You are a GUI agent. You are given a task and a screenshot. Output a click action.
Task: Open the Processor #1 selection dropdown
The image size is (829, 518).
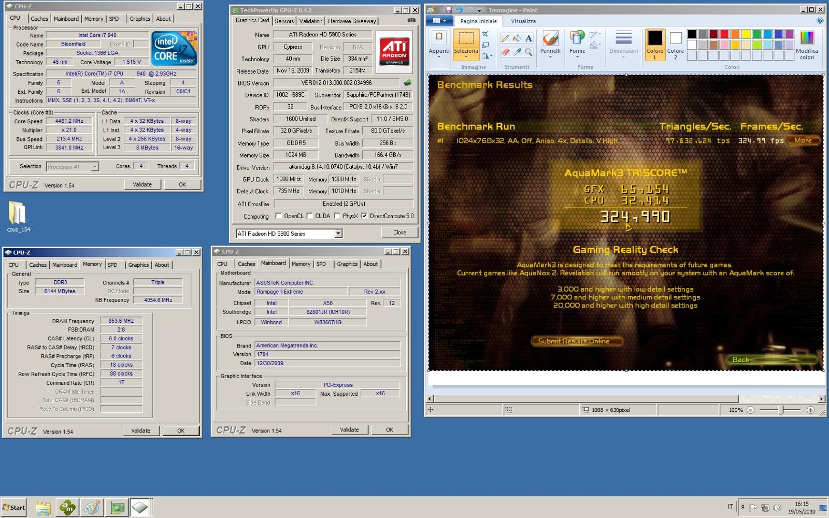coord(95,166)
